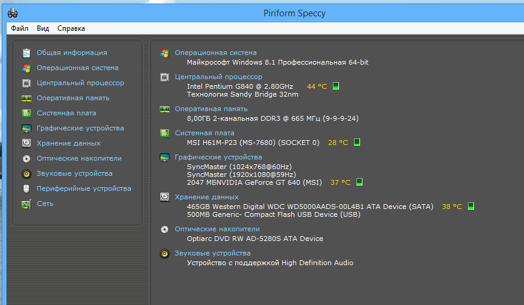Click SyncMaster (1024x768@60Hz) entry
The height and width of the screenshot is (305, 524).
click(x=239, y=167)
